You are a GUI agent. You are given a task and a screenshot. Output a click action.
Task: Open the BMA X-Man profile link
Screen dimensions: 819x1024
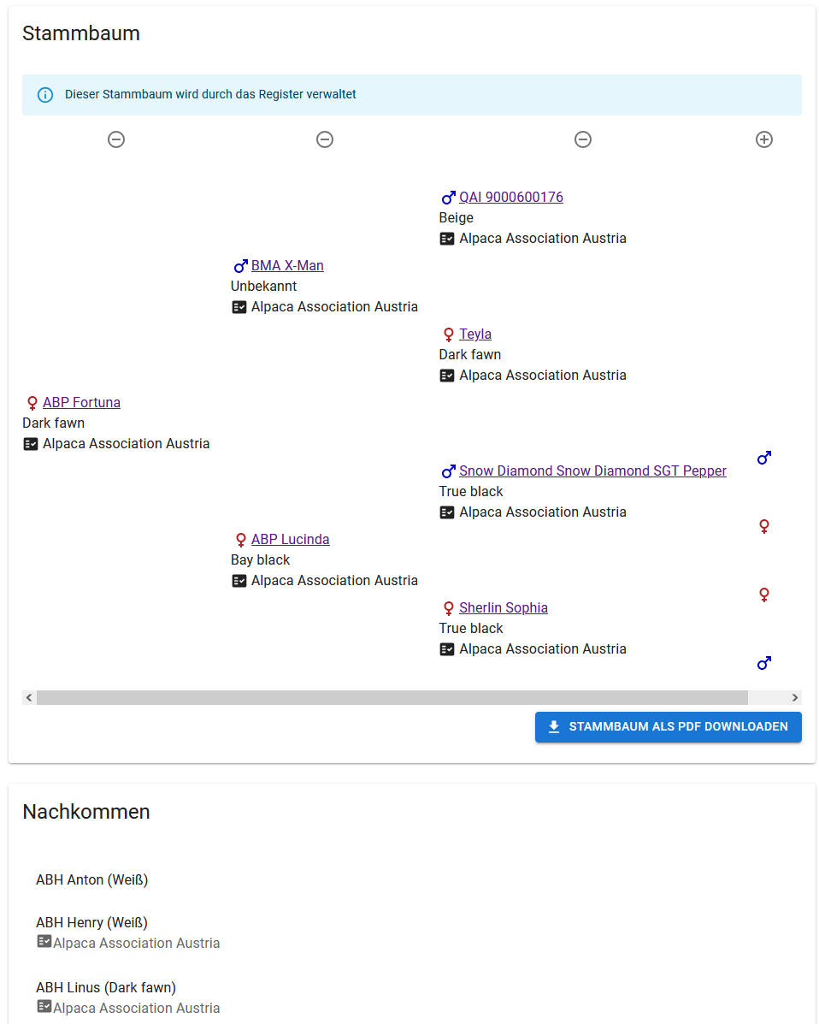[x=287, y=265]
